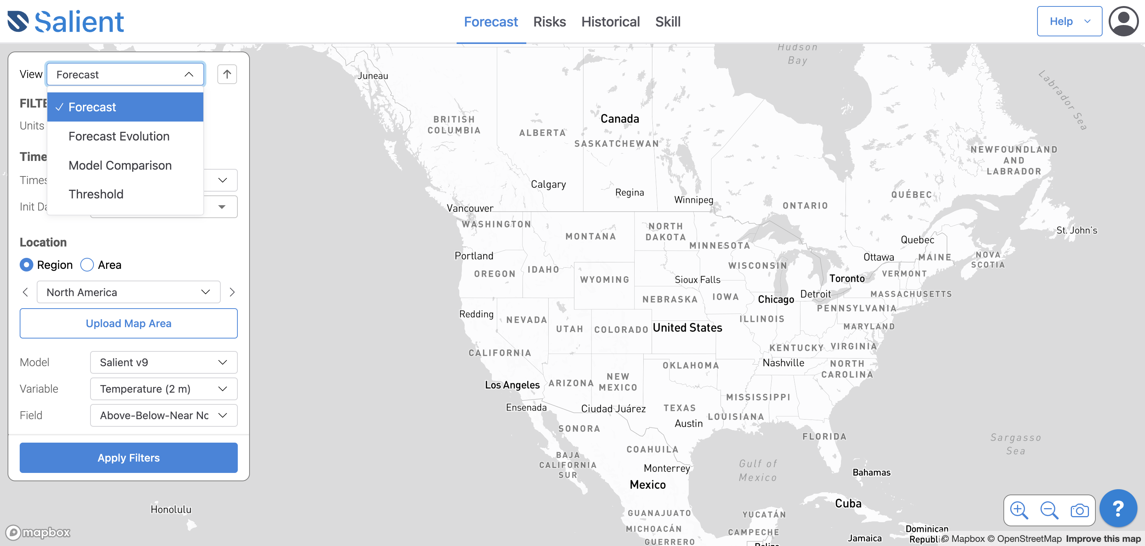Select the Region radio button
This screenshot has width=1145, height=546.
point(26,264)
